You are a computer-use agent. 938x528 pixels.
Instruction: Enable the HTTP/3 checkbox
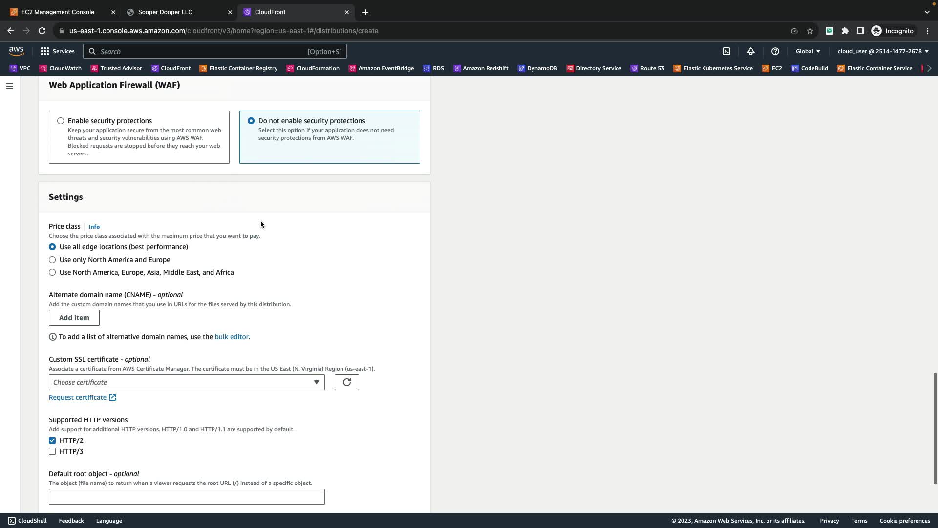coord(52,451)
